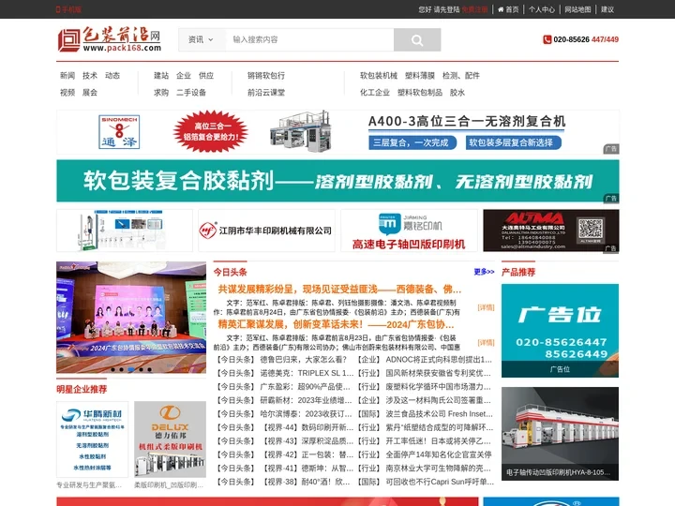Open 网站地图 in the top bar
The width and height of the screenshot is (675, 506).
click(577, 9)
